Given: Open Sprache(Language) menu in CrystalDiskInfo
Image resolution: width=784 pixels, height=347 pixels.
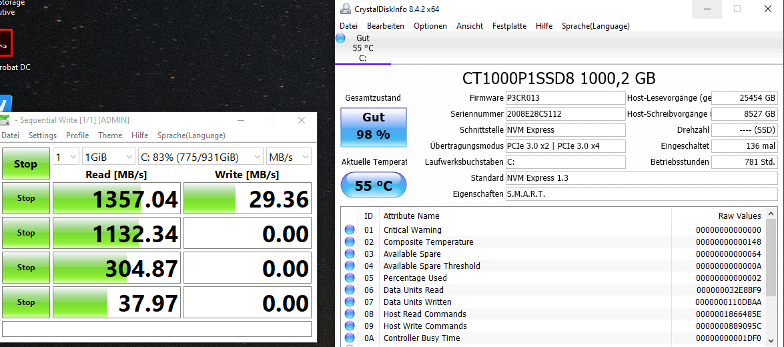Looking at the screenshot, I should (595, 26).
